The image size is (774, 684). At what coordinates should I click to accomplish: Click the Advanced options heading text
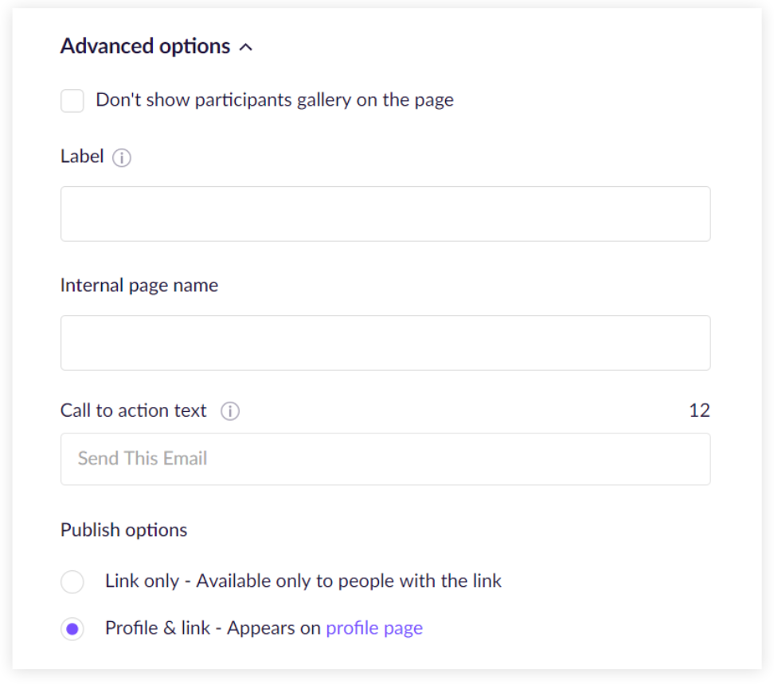point(145,46)
